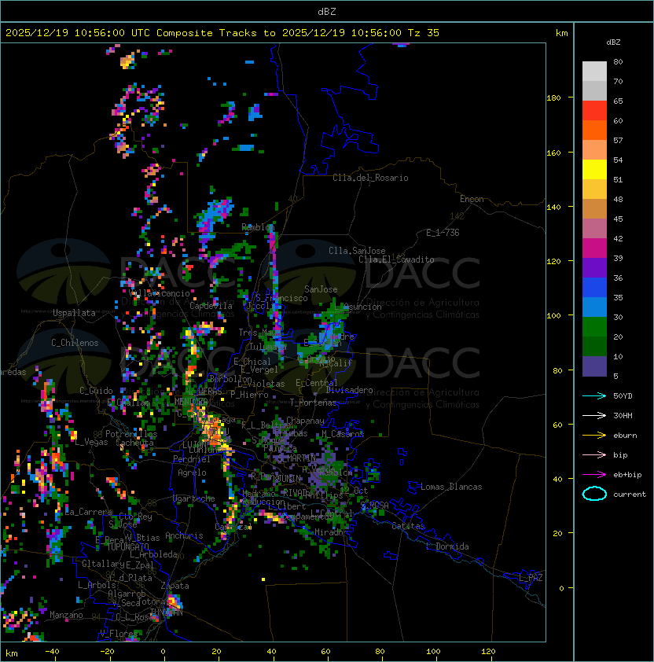Click the Uspallata place label
This screenshot has height=662, width=654.
[74, 313]
